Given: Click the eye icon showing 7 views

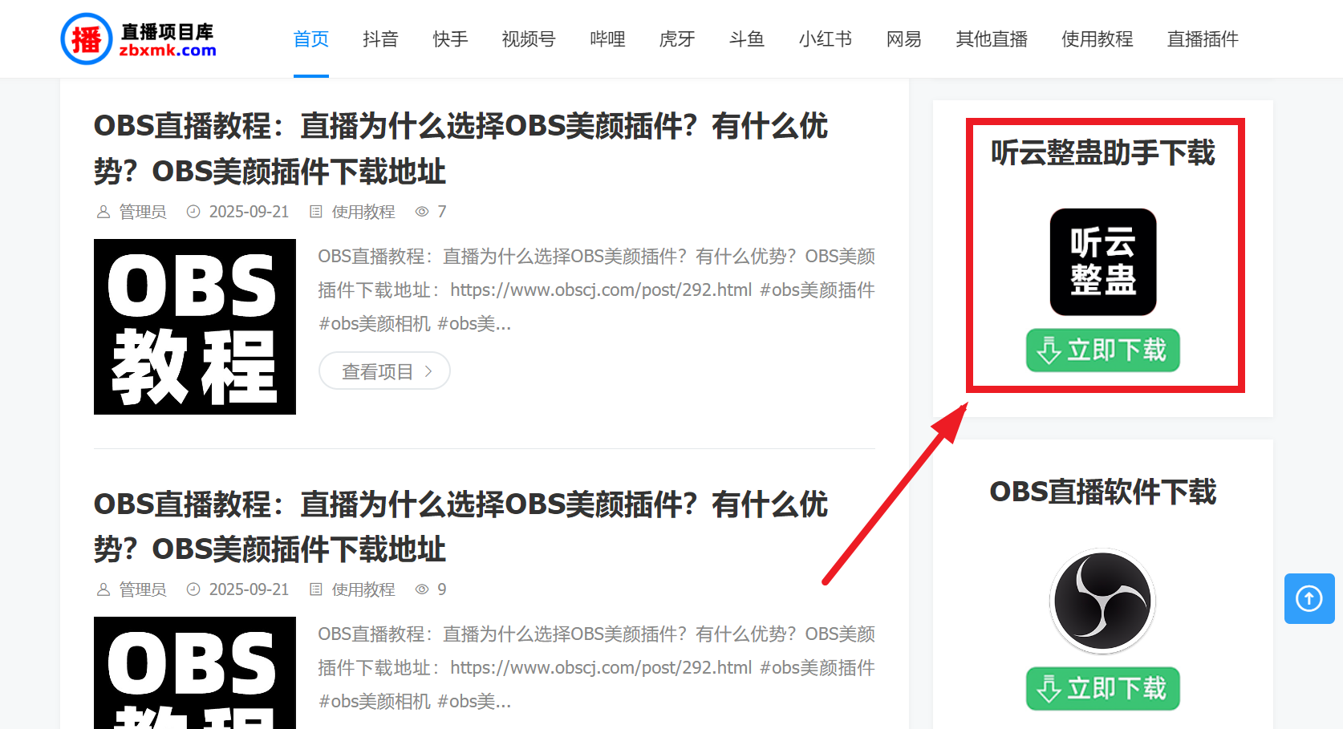Looking at the screenshot, I should (420, 211).
